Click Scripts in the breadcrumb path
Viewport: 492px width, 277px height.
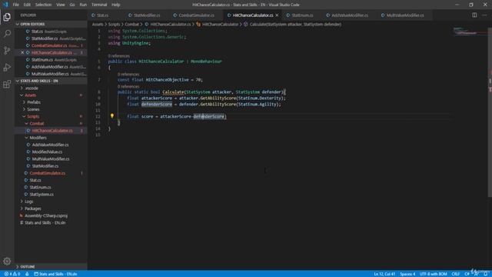coord(115,24)
